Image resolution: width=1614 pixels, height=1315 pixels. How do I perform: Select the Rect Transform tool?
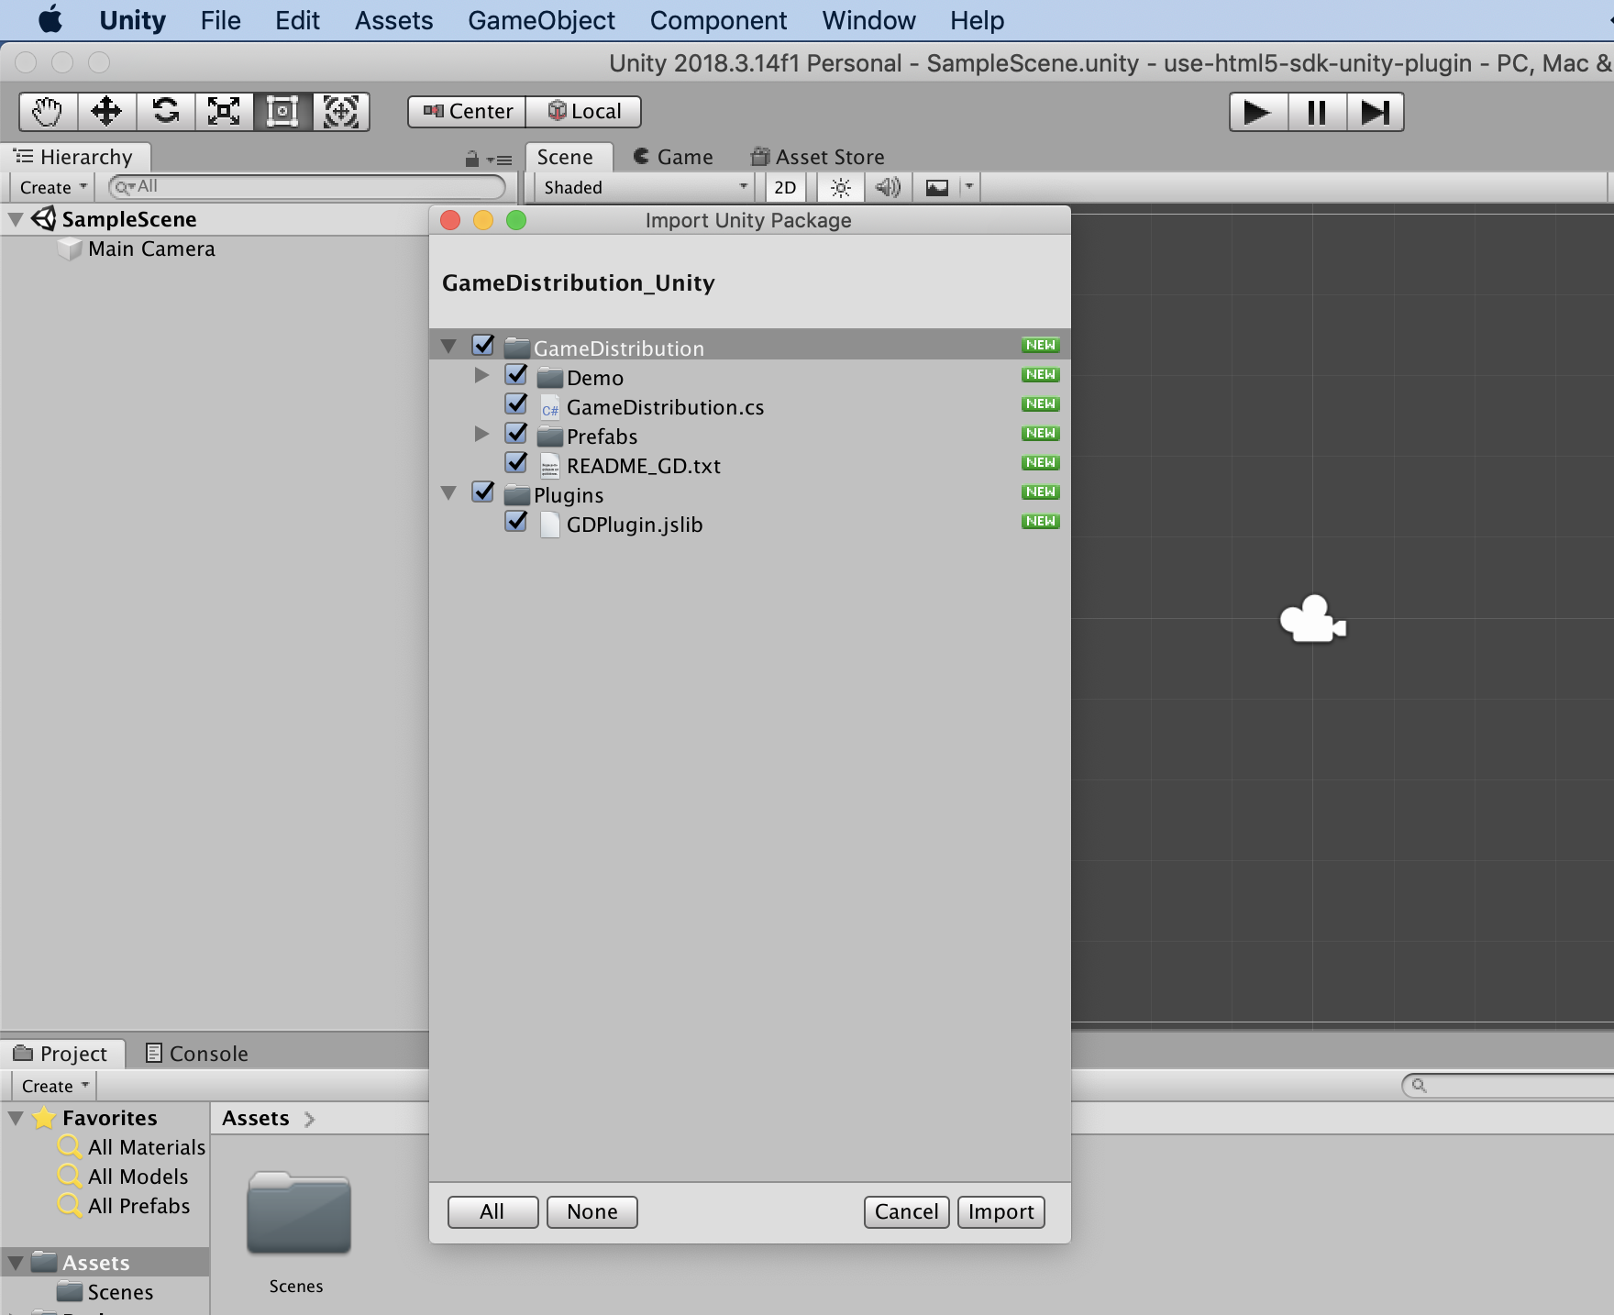pyautogui.click(x=282, y=112)
